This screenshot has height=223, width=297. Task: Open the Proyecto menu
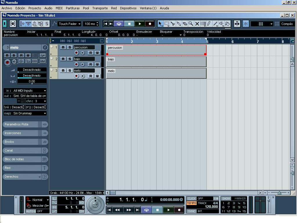pyautogui.click(x=35, y=8)
